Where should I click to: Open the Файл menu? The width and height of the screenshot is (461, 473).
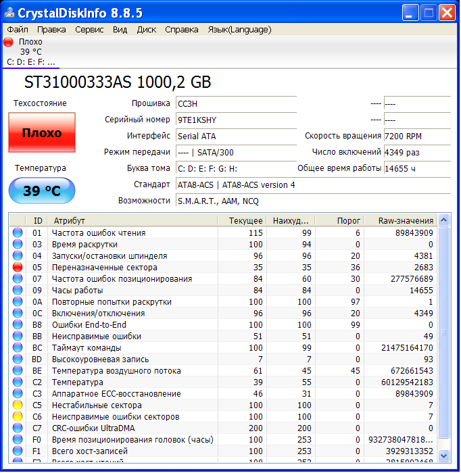18,30
